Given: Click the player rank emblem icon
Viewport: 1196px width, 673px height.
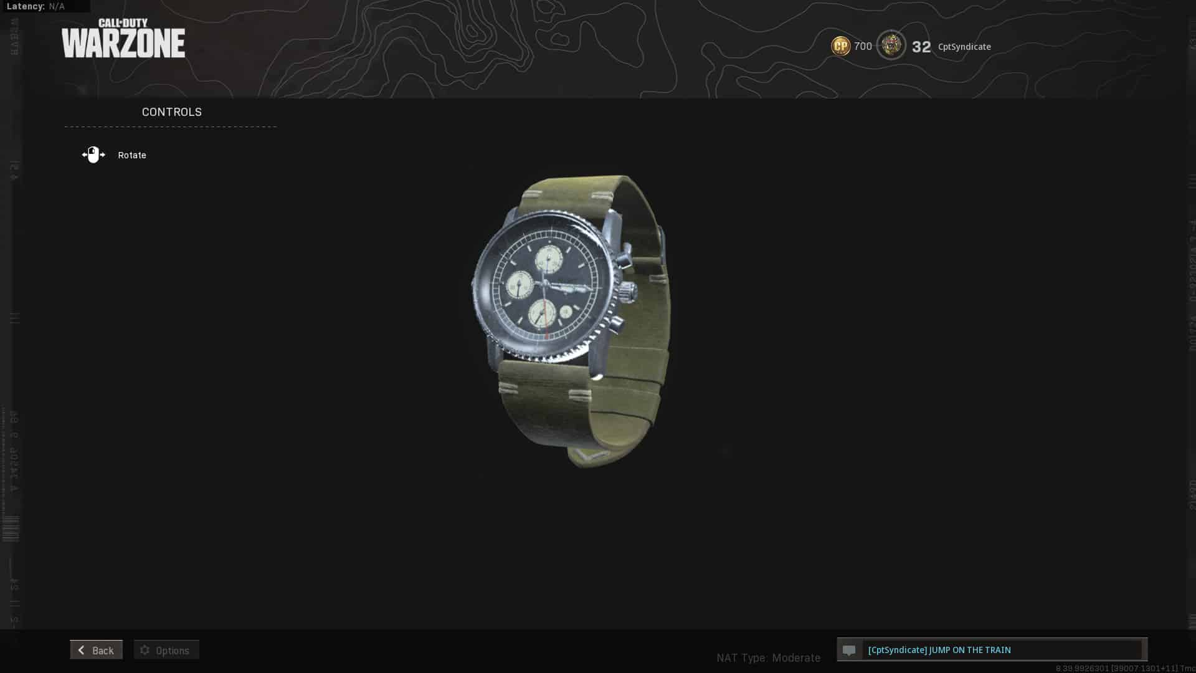Looking at the screenshot, I should tap(891, 45).
